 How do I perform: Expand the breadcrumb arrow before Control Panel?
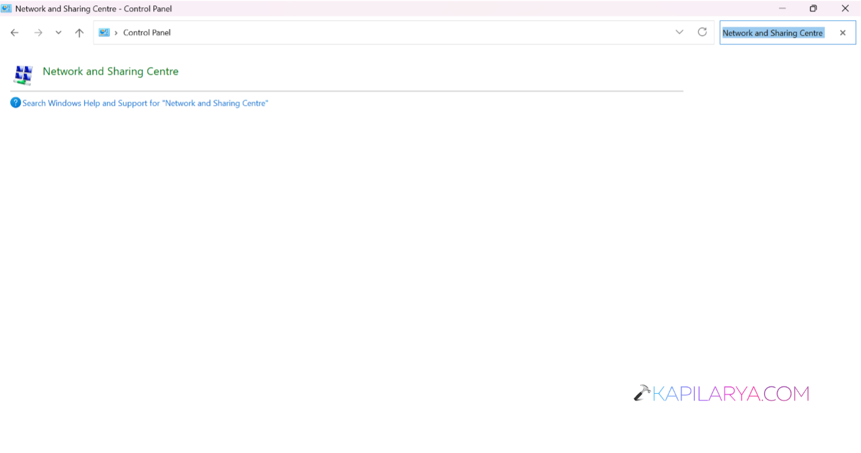point(116,32)
